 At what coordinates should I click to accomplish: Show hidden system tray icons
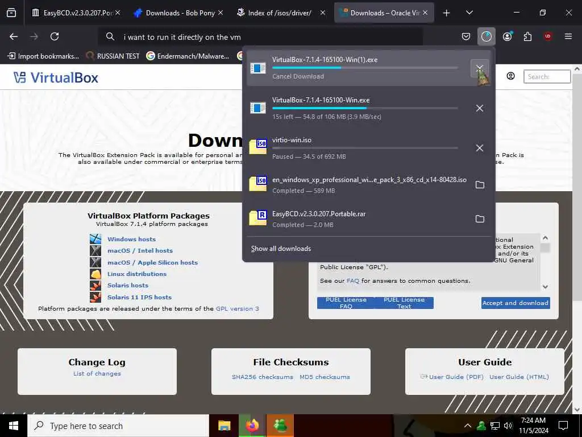coord(468,426)
